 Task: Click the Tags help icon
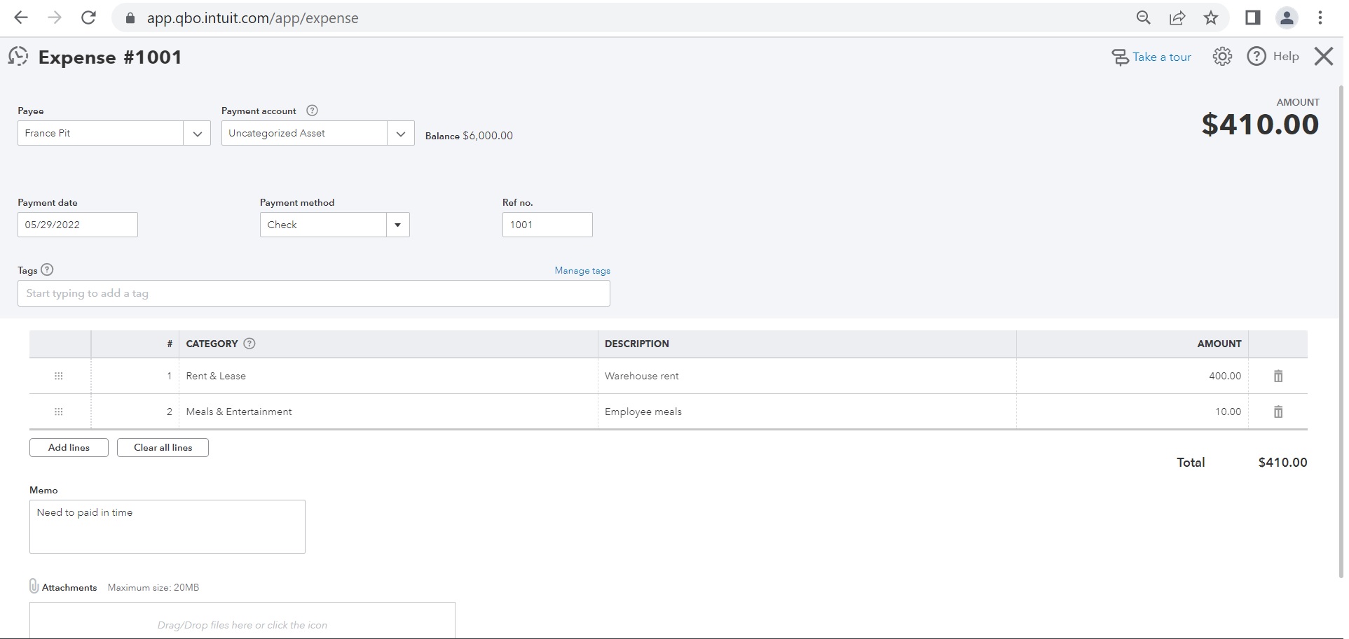point(47,270)
